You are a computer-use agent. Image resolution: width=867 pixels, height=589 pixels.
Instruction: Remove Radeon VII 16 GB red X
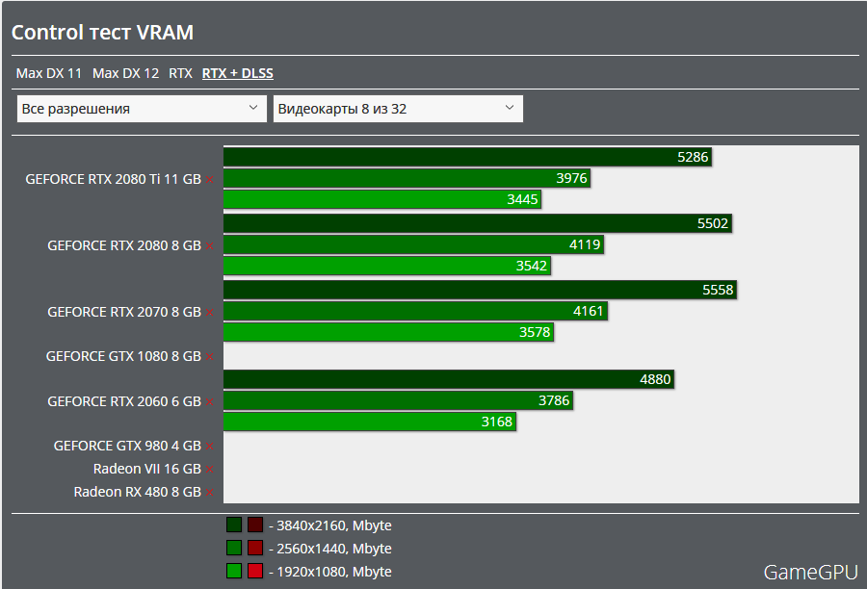coord(210,470)
